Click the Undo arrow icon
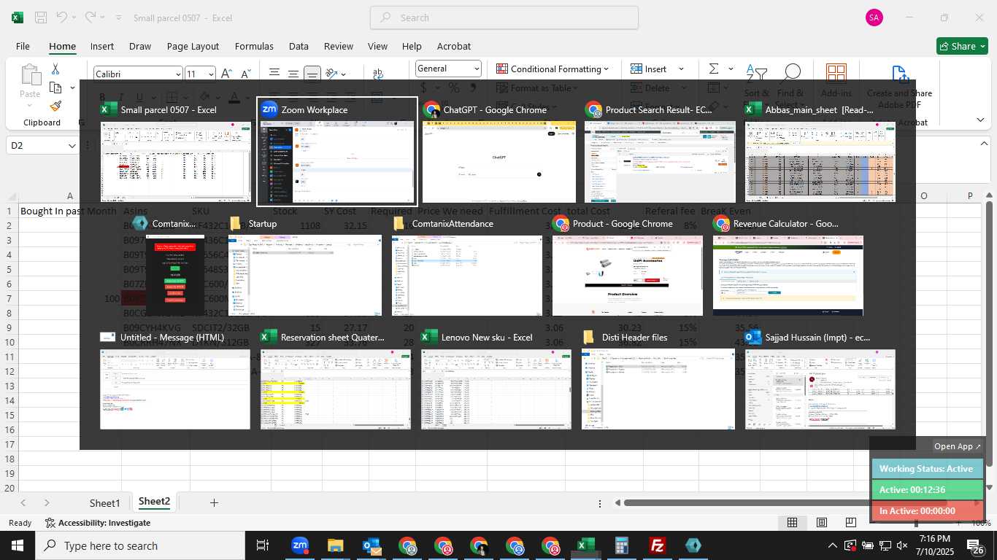 click(62, 17)
